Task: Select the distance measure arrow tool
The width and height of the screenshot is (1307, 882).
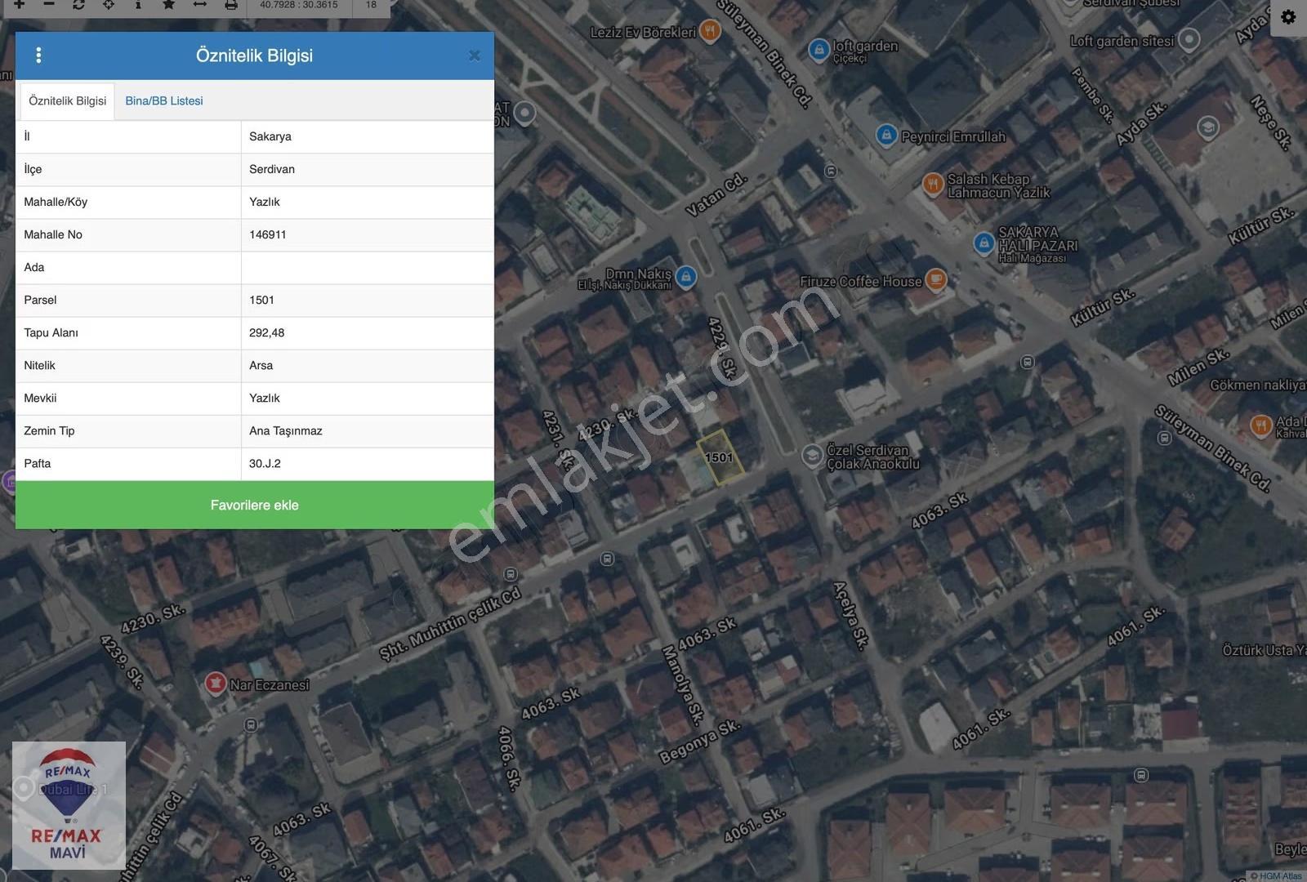Action: pos(199,5)
